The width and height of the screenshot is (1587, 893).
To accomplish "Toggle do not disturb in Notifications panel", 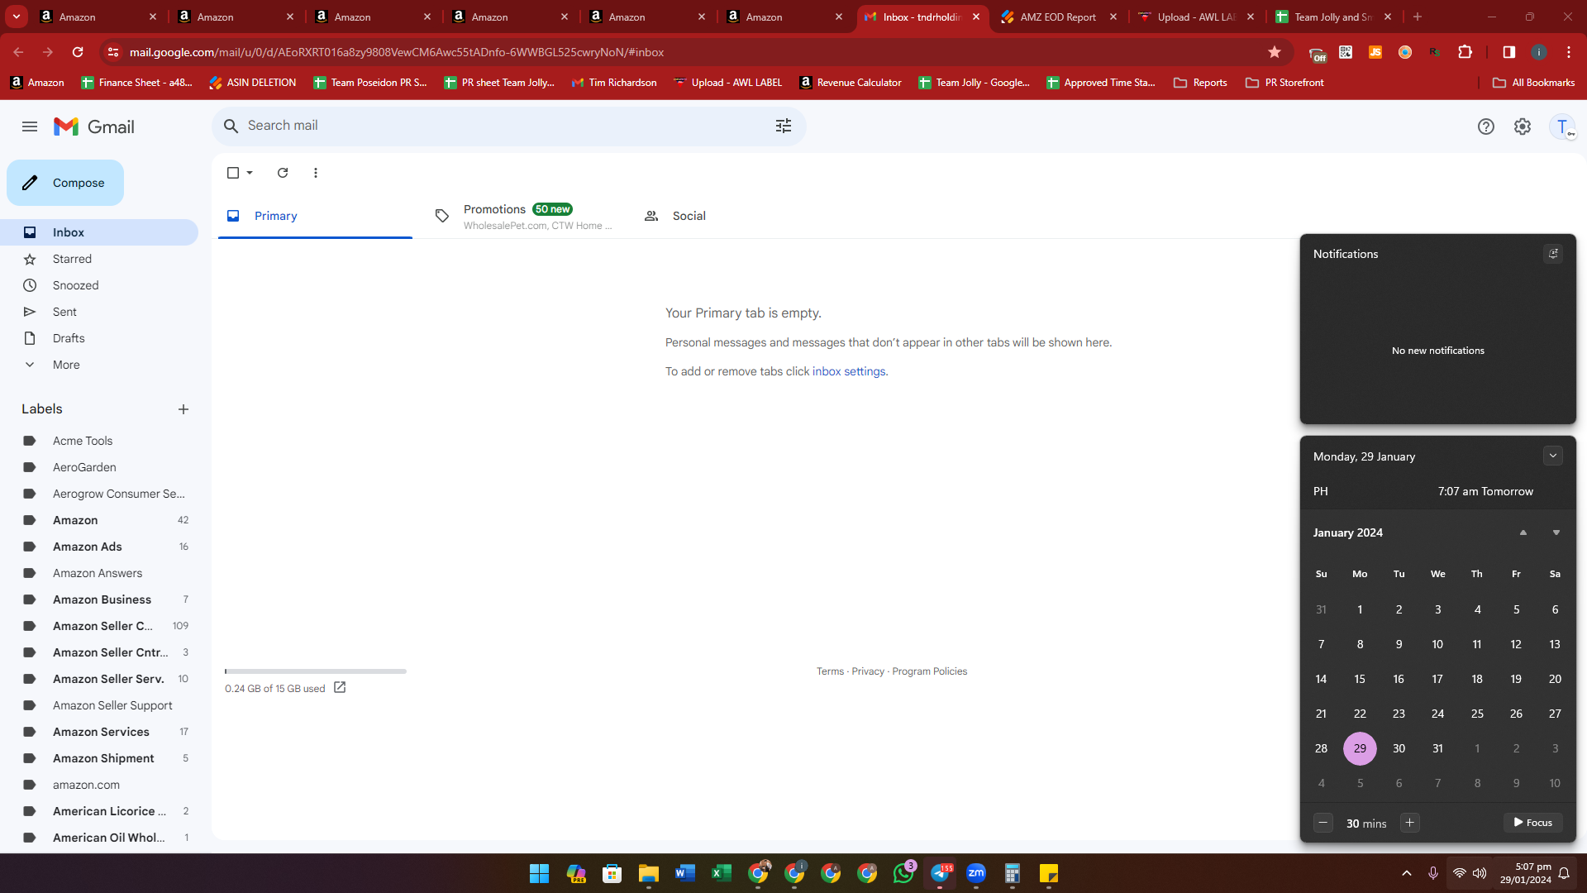I will (1553, 254).
